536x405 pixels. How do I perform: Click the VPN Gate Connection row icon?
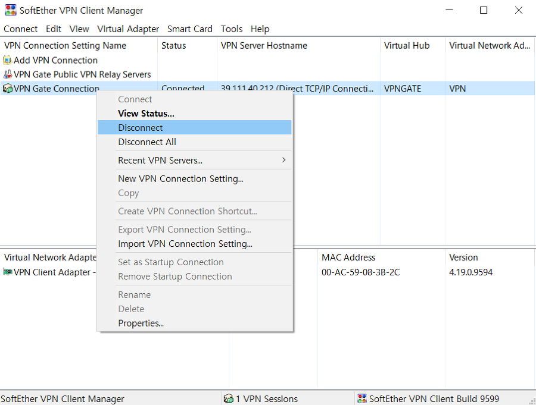[8, 89]
